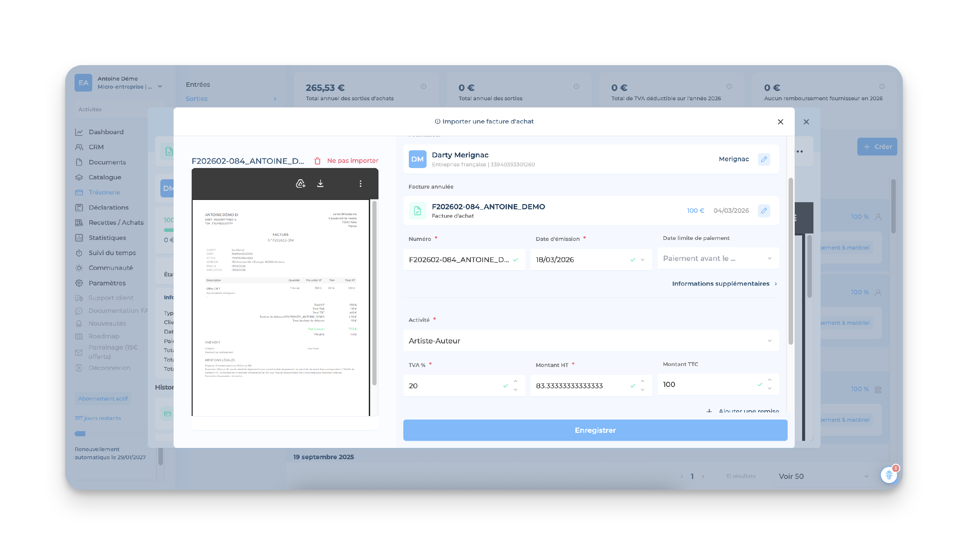Open the PDF viewer three-dot menu
Image resolution: width=968 pixels, height=555 pixels.
pyautogui.click(x=360, y=184)
